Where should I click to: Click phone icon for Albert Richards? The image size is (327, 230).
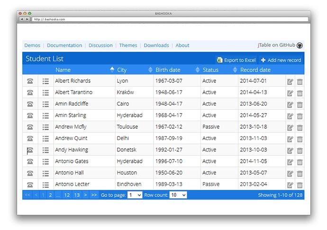(30, 81)
